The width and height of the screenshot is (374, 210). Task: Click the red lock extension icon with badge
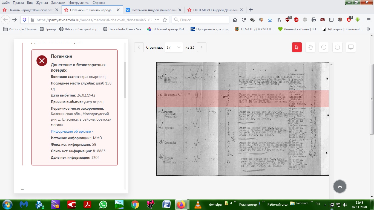(x=349, y=19)
